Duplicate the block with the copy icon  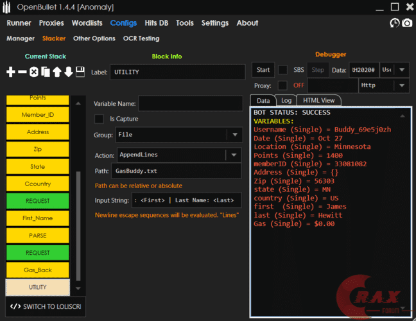point(46,72)
